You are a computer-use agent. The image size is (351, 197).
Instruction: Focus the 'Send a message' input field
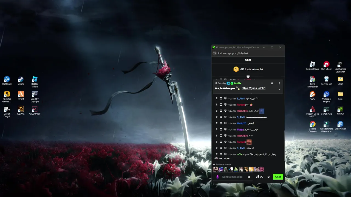coord(233,177)
